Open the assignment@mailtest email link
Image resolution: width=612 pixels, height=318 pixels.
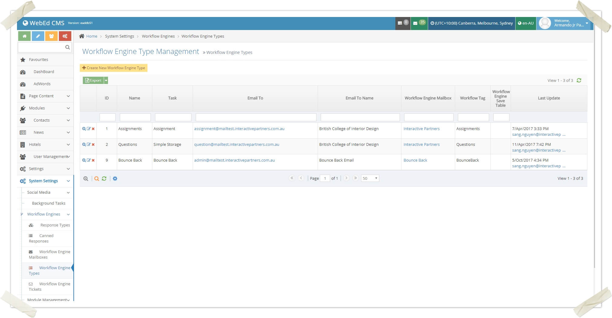click(x=239, y=129)
